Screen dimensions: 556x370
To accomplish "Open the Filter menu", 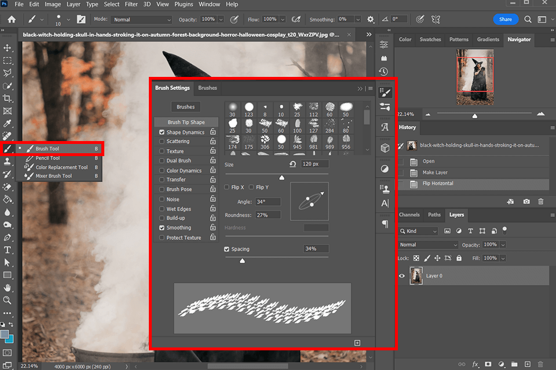I will [x=131, y=4].
